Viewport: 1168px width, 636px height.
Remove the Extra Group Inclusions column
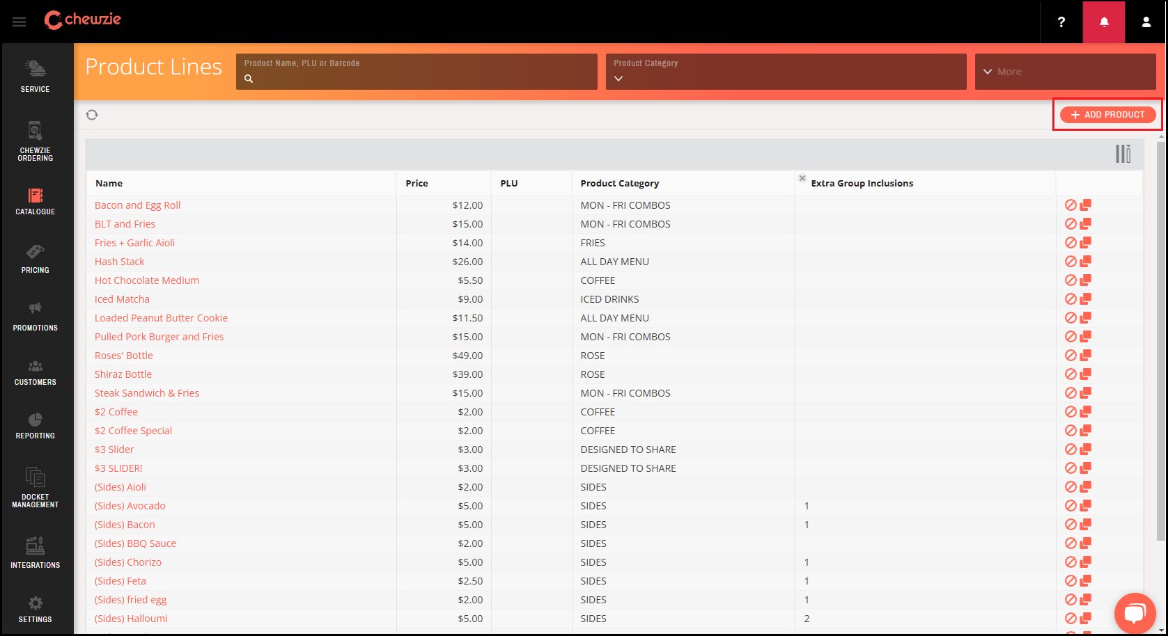click(802, 178)
